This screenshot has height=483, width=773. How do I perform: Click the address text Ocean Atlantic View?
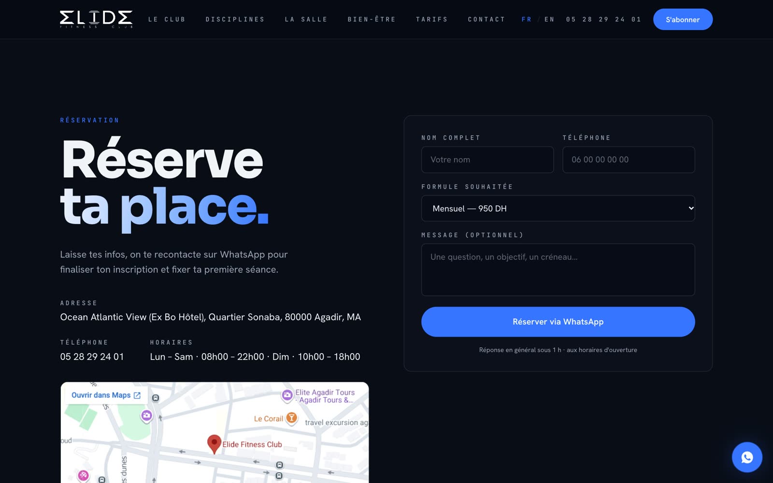pos(210,317)
